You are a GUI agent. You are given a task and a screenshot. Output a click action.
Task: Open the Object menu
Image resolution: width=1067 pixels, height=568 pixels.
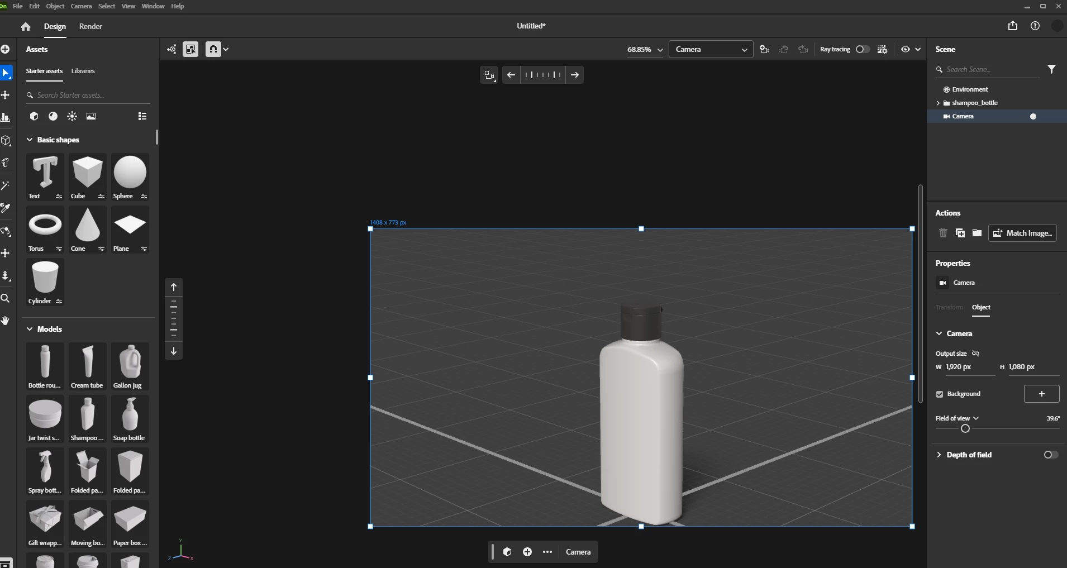point(55,6)
